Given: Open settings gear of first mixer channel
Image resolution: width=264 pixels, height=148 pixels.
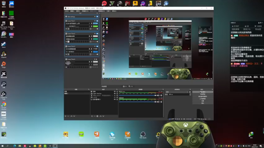Looking at the screenshot, I should pyautogui.click(x=161, y=95).
